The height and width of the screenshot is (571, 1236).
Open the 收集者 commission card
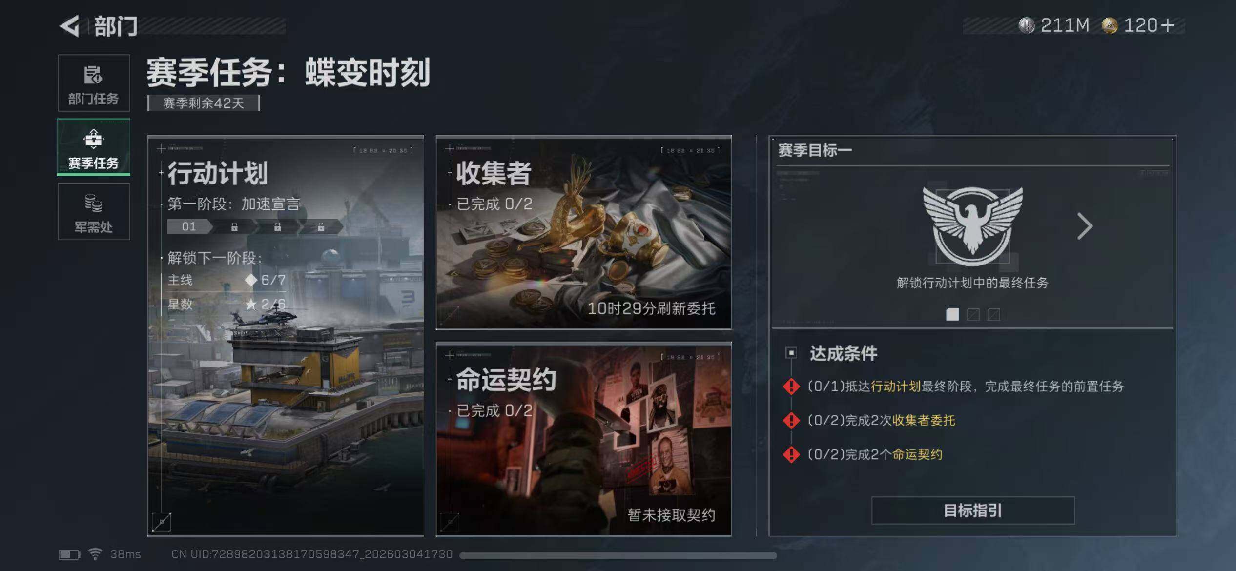coord(583,232)
